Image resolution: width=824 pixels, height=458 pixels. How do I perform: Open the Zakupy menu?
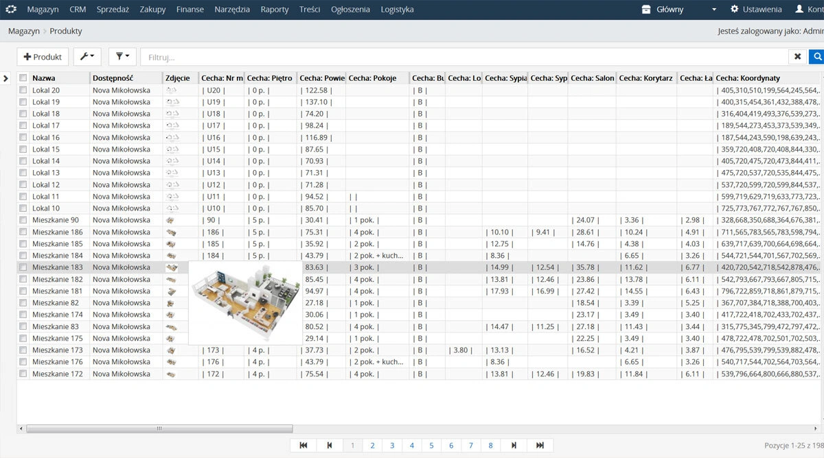point(152,10)
